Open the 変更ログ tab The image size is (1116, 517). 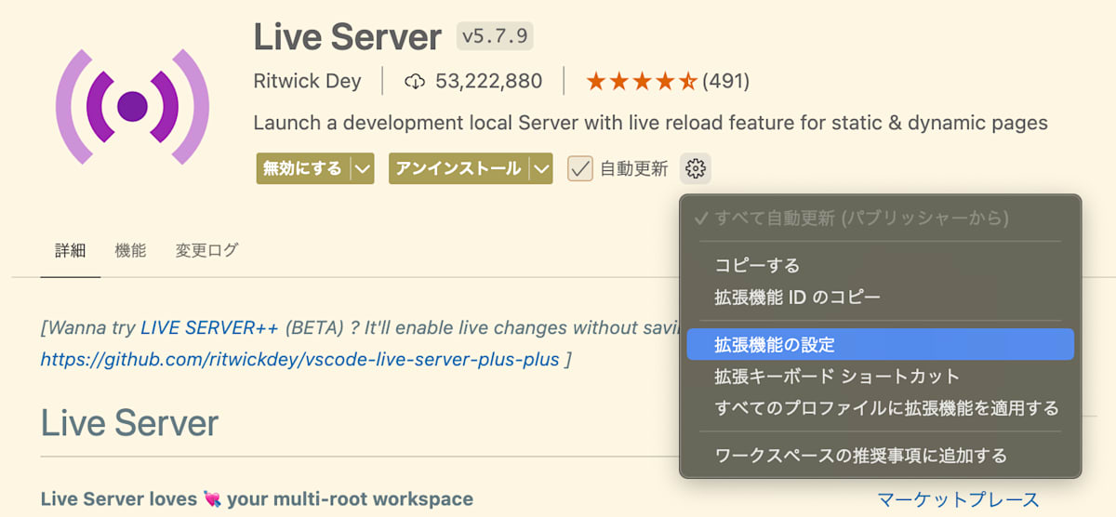click(206, 250)
